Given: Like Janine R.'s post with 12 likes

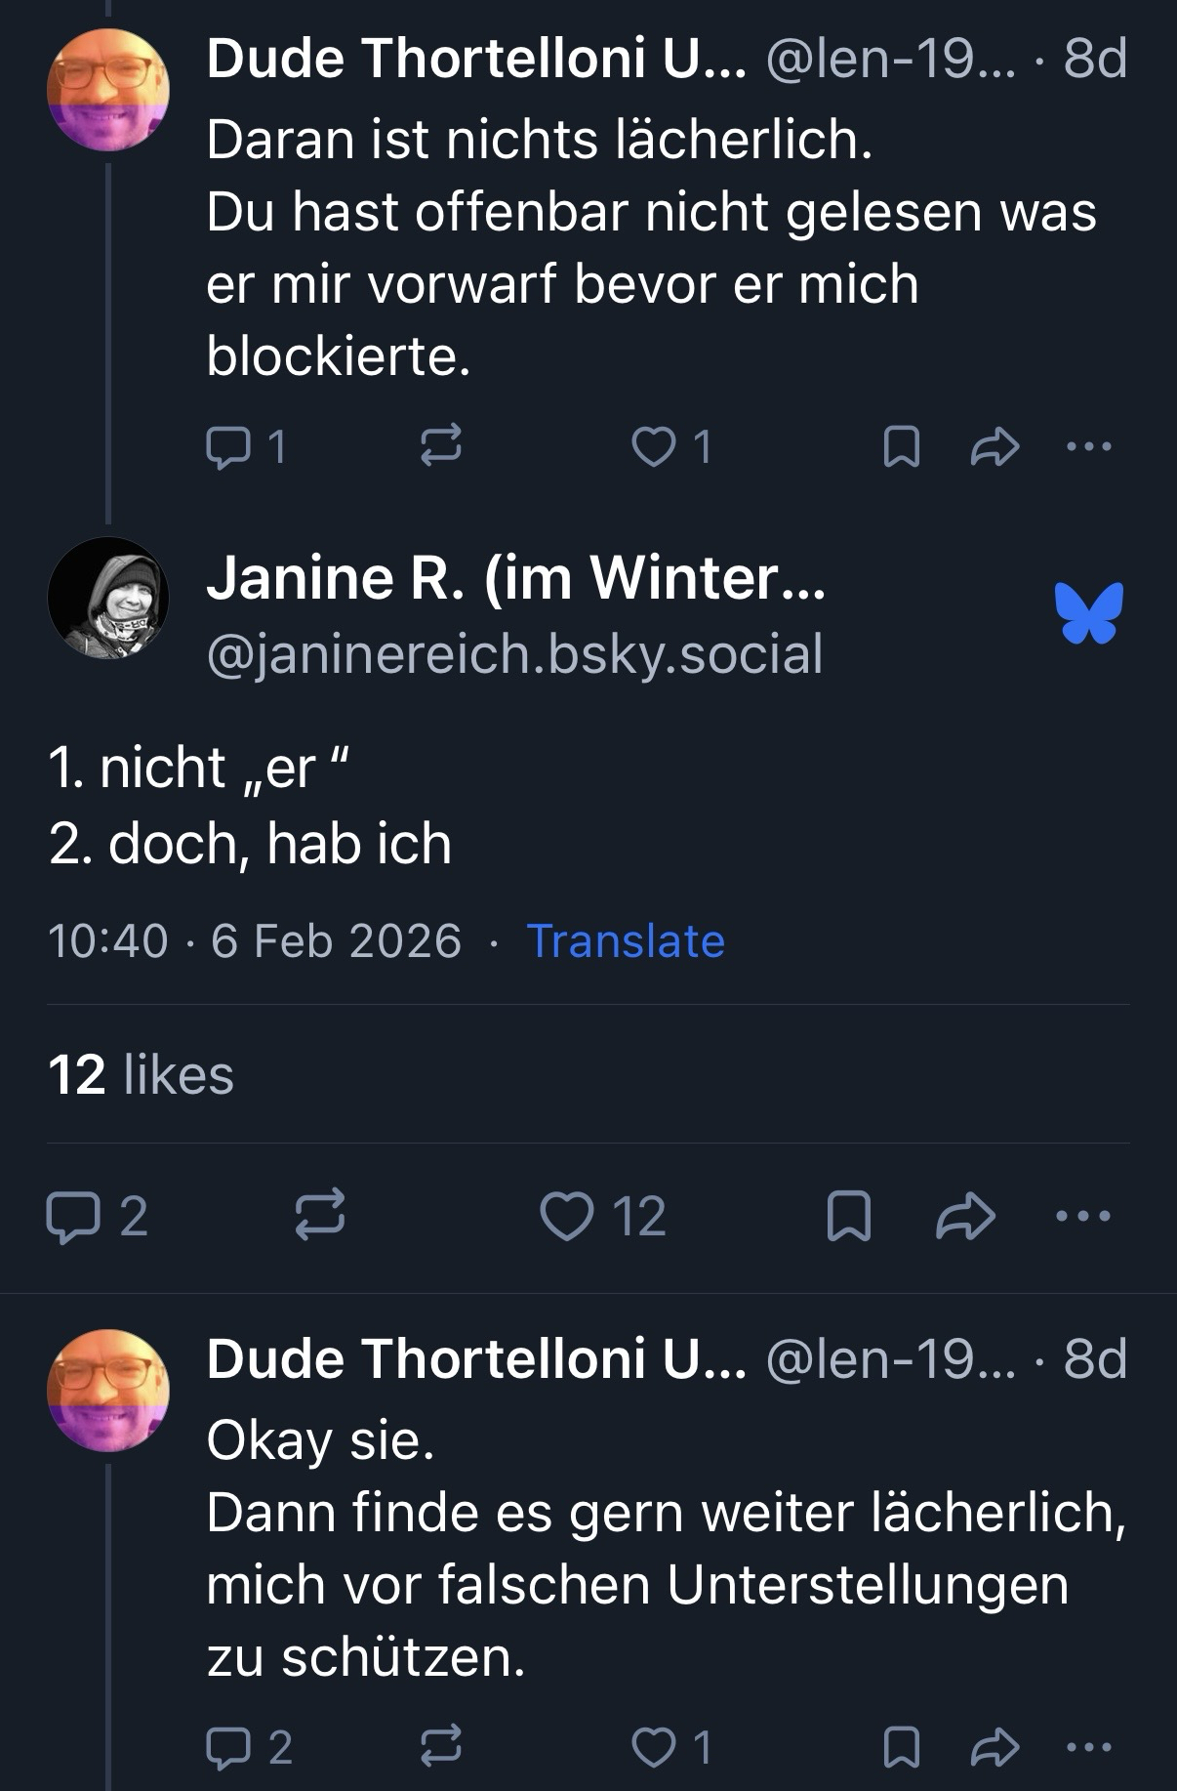Looking at the screenshot, I should click(x=567, y=1217).
